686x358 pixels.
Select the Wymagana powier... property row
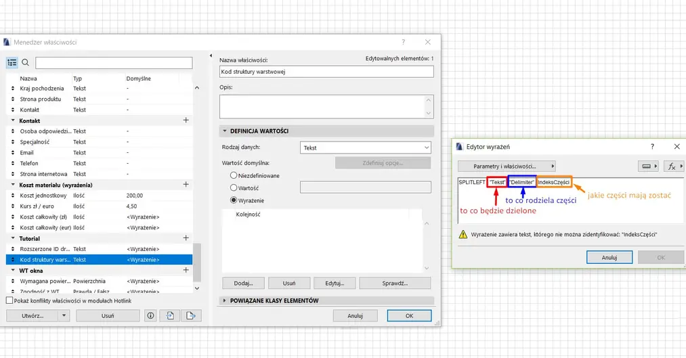100,281
